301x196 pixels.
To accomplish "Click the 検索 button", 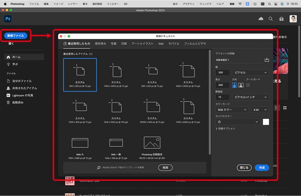I will point(165,167).
